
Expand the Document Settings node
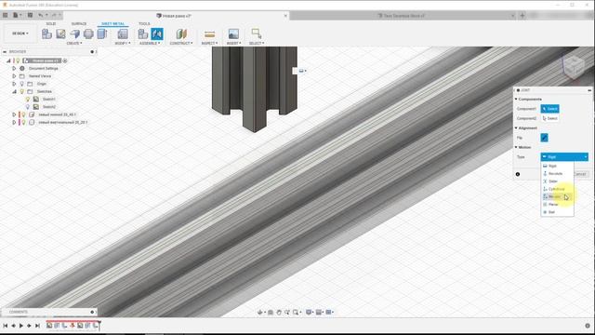pyautogui.click(x=14, y=68)
